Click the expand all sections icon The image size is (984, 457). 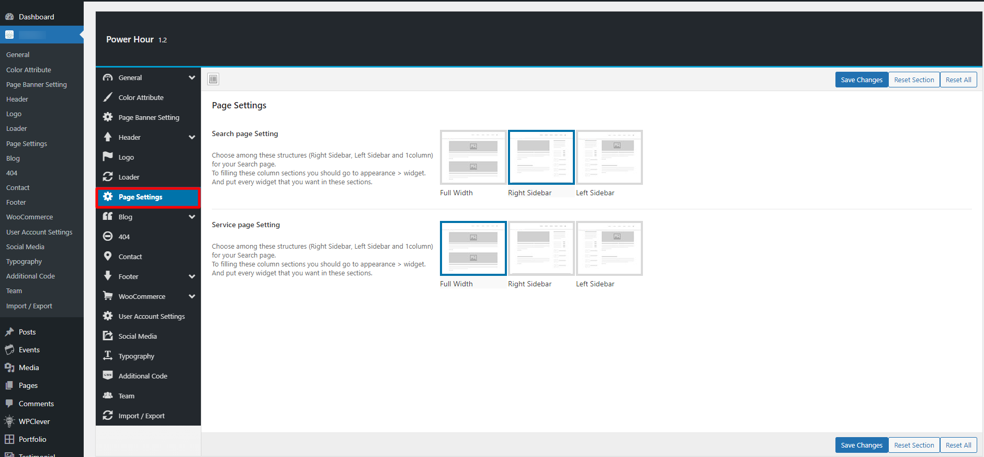(x=213, y=80)
